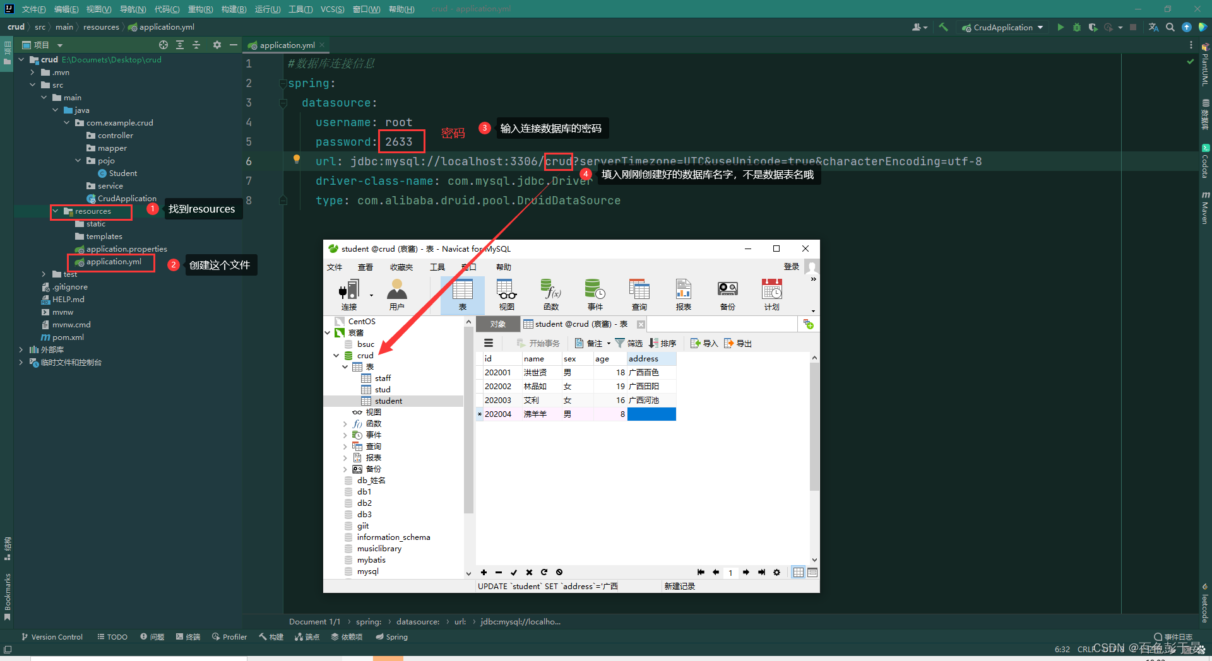Open Navicat 备份 backup icon
Screen dimensions: 1212x661
click(x=728, y=295)
